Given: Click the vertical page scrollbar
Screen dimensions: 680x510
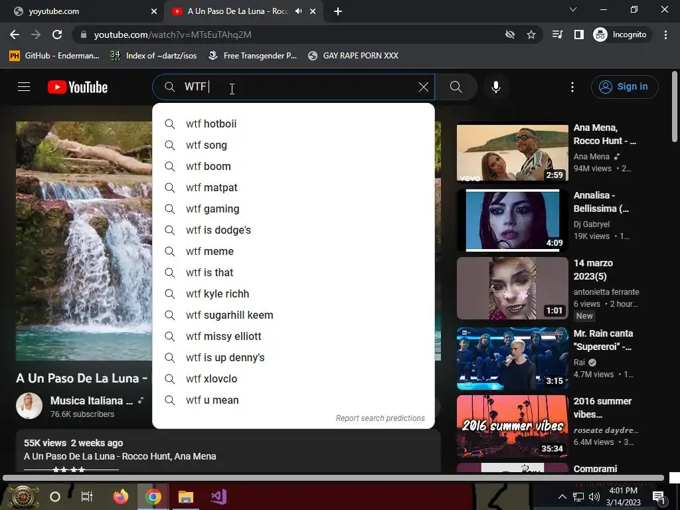Looking at the screenshot, I should click(675, 107).
